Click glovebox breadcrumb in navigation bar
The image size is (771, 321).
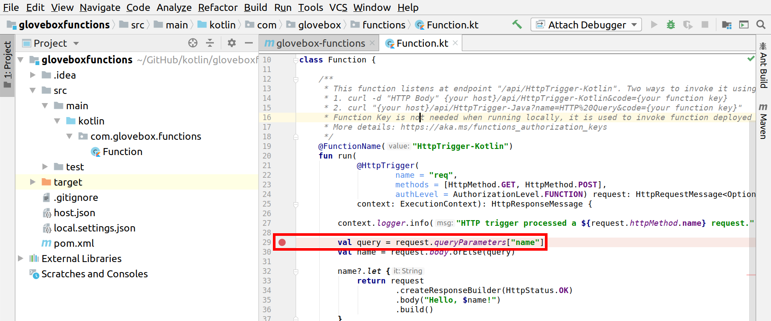click(314, 25)
